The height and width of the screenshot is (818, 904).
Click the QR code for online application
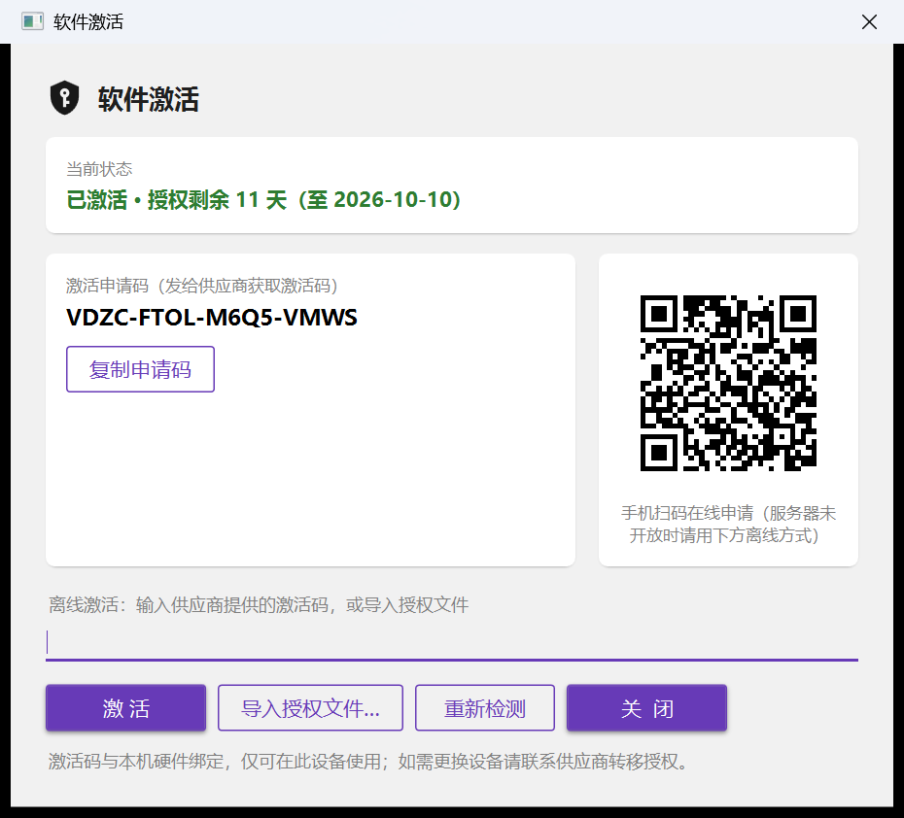728,383
